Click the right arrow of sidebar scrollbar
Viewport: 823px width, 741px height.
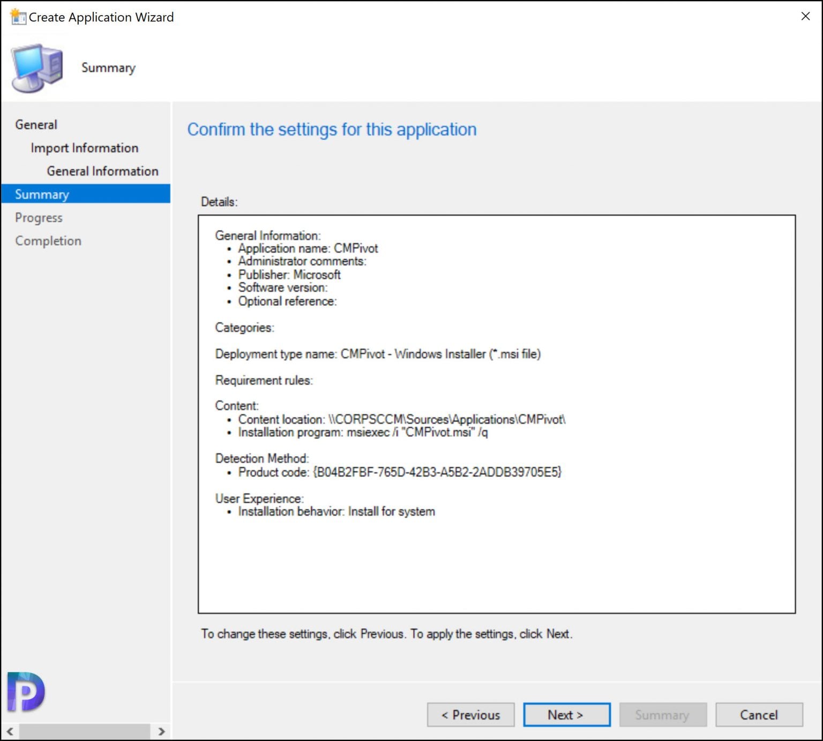coord(161,731)
